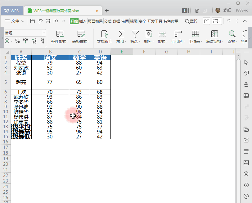This screenshot has width=252, height=203.
Task: Switch to the 插入 ribbon tab
Action: [x=83, y=21]
